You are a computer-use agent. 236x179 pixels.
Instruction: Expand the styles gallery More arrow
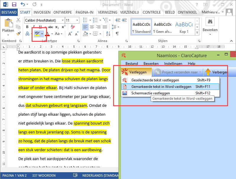[197, 33]
